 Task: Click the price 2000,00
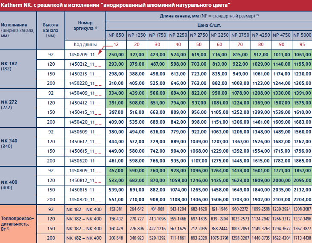click(x=282, y=180)
